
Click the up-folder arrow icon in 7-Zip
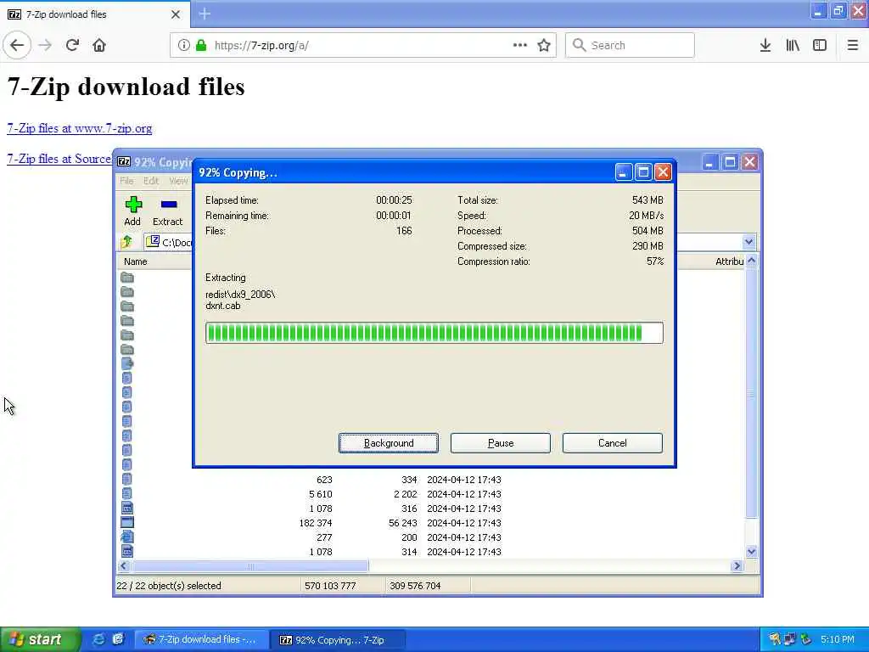click(x=127, y=242)
